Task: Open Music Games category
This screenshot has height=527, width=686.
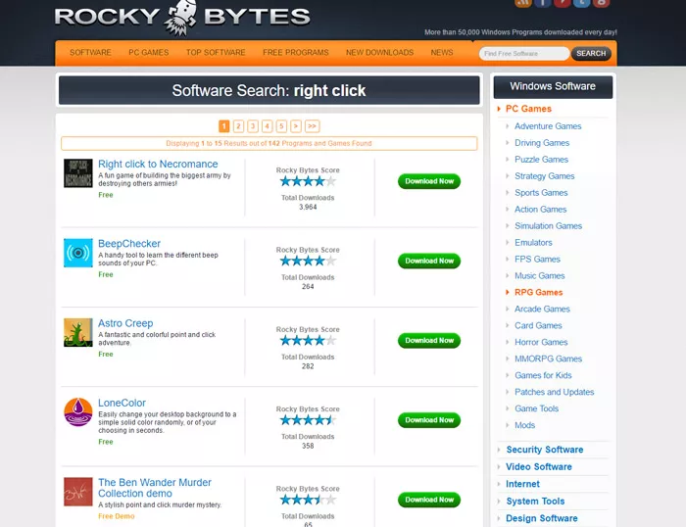Action: (x=539, y=275)
